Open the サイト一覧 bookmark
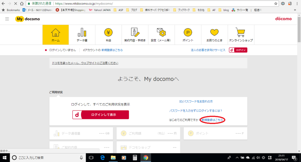This screenshot has height=162, width=301. coord(240,10)
